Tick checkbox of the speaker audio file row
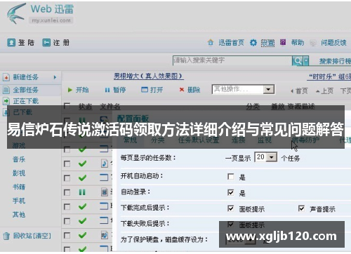The image size is (351, 254). [67, 235]
